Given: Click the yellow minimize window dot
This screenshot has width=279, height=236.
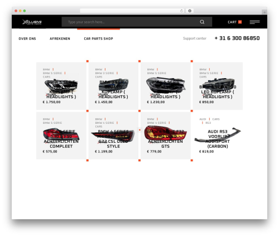Looking at the screenshot, I should click(x=20, y=11).
